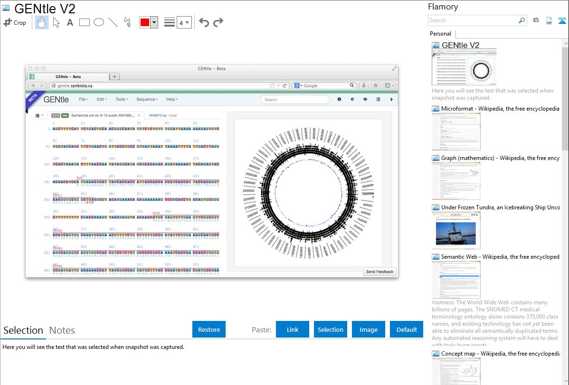This screenshot has width=569, height=385.
Task: Click the line thickness icon
Action: [x=170, y=22]
